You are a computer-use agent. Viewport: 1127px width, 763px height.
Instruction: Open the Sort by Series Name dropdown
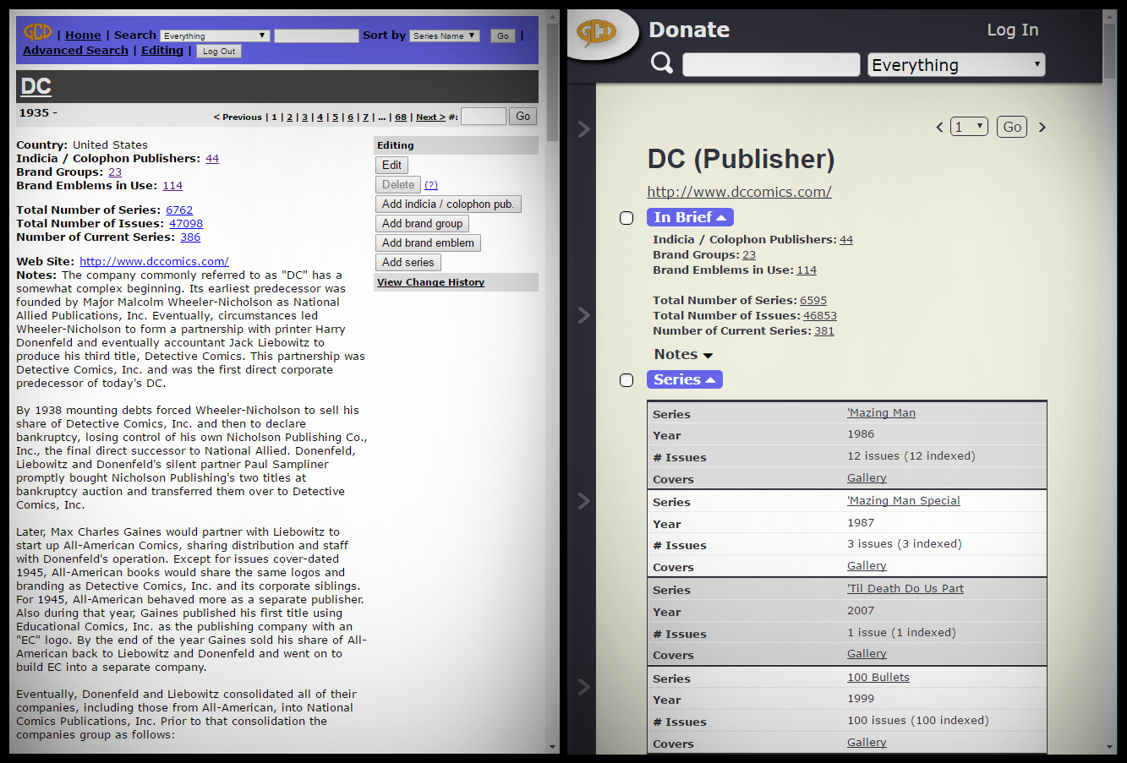[445, 35]
